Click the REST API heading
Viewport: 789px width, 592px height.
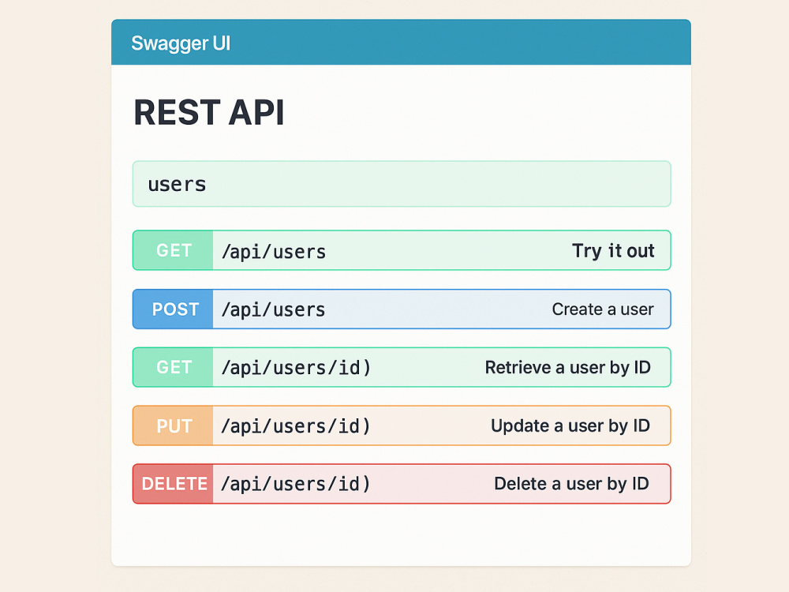click(x=209, y=112)
